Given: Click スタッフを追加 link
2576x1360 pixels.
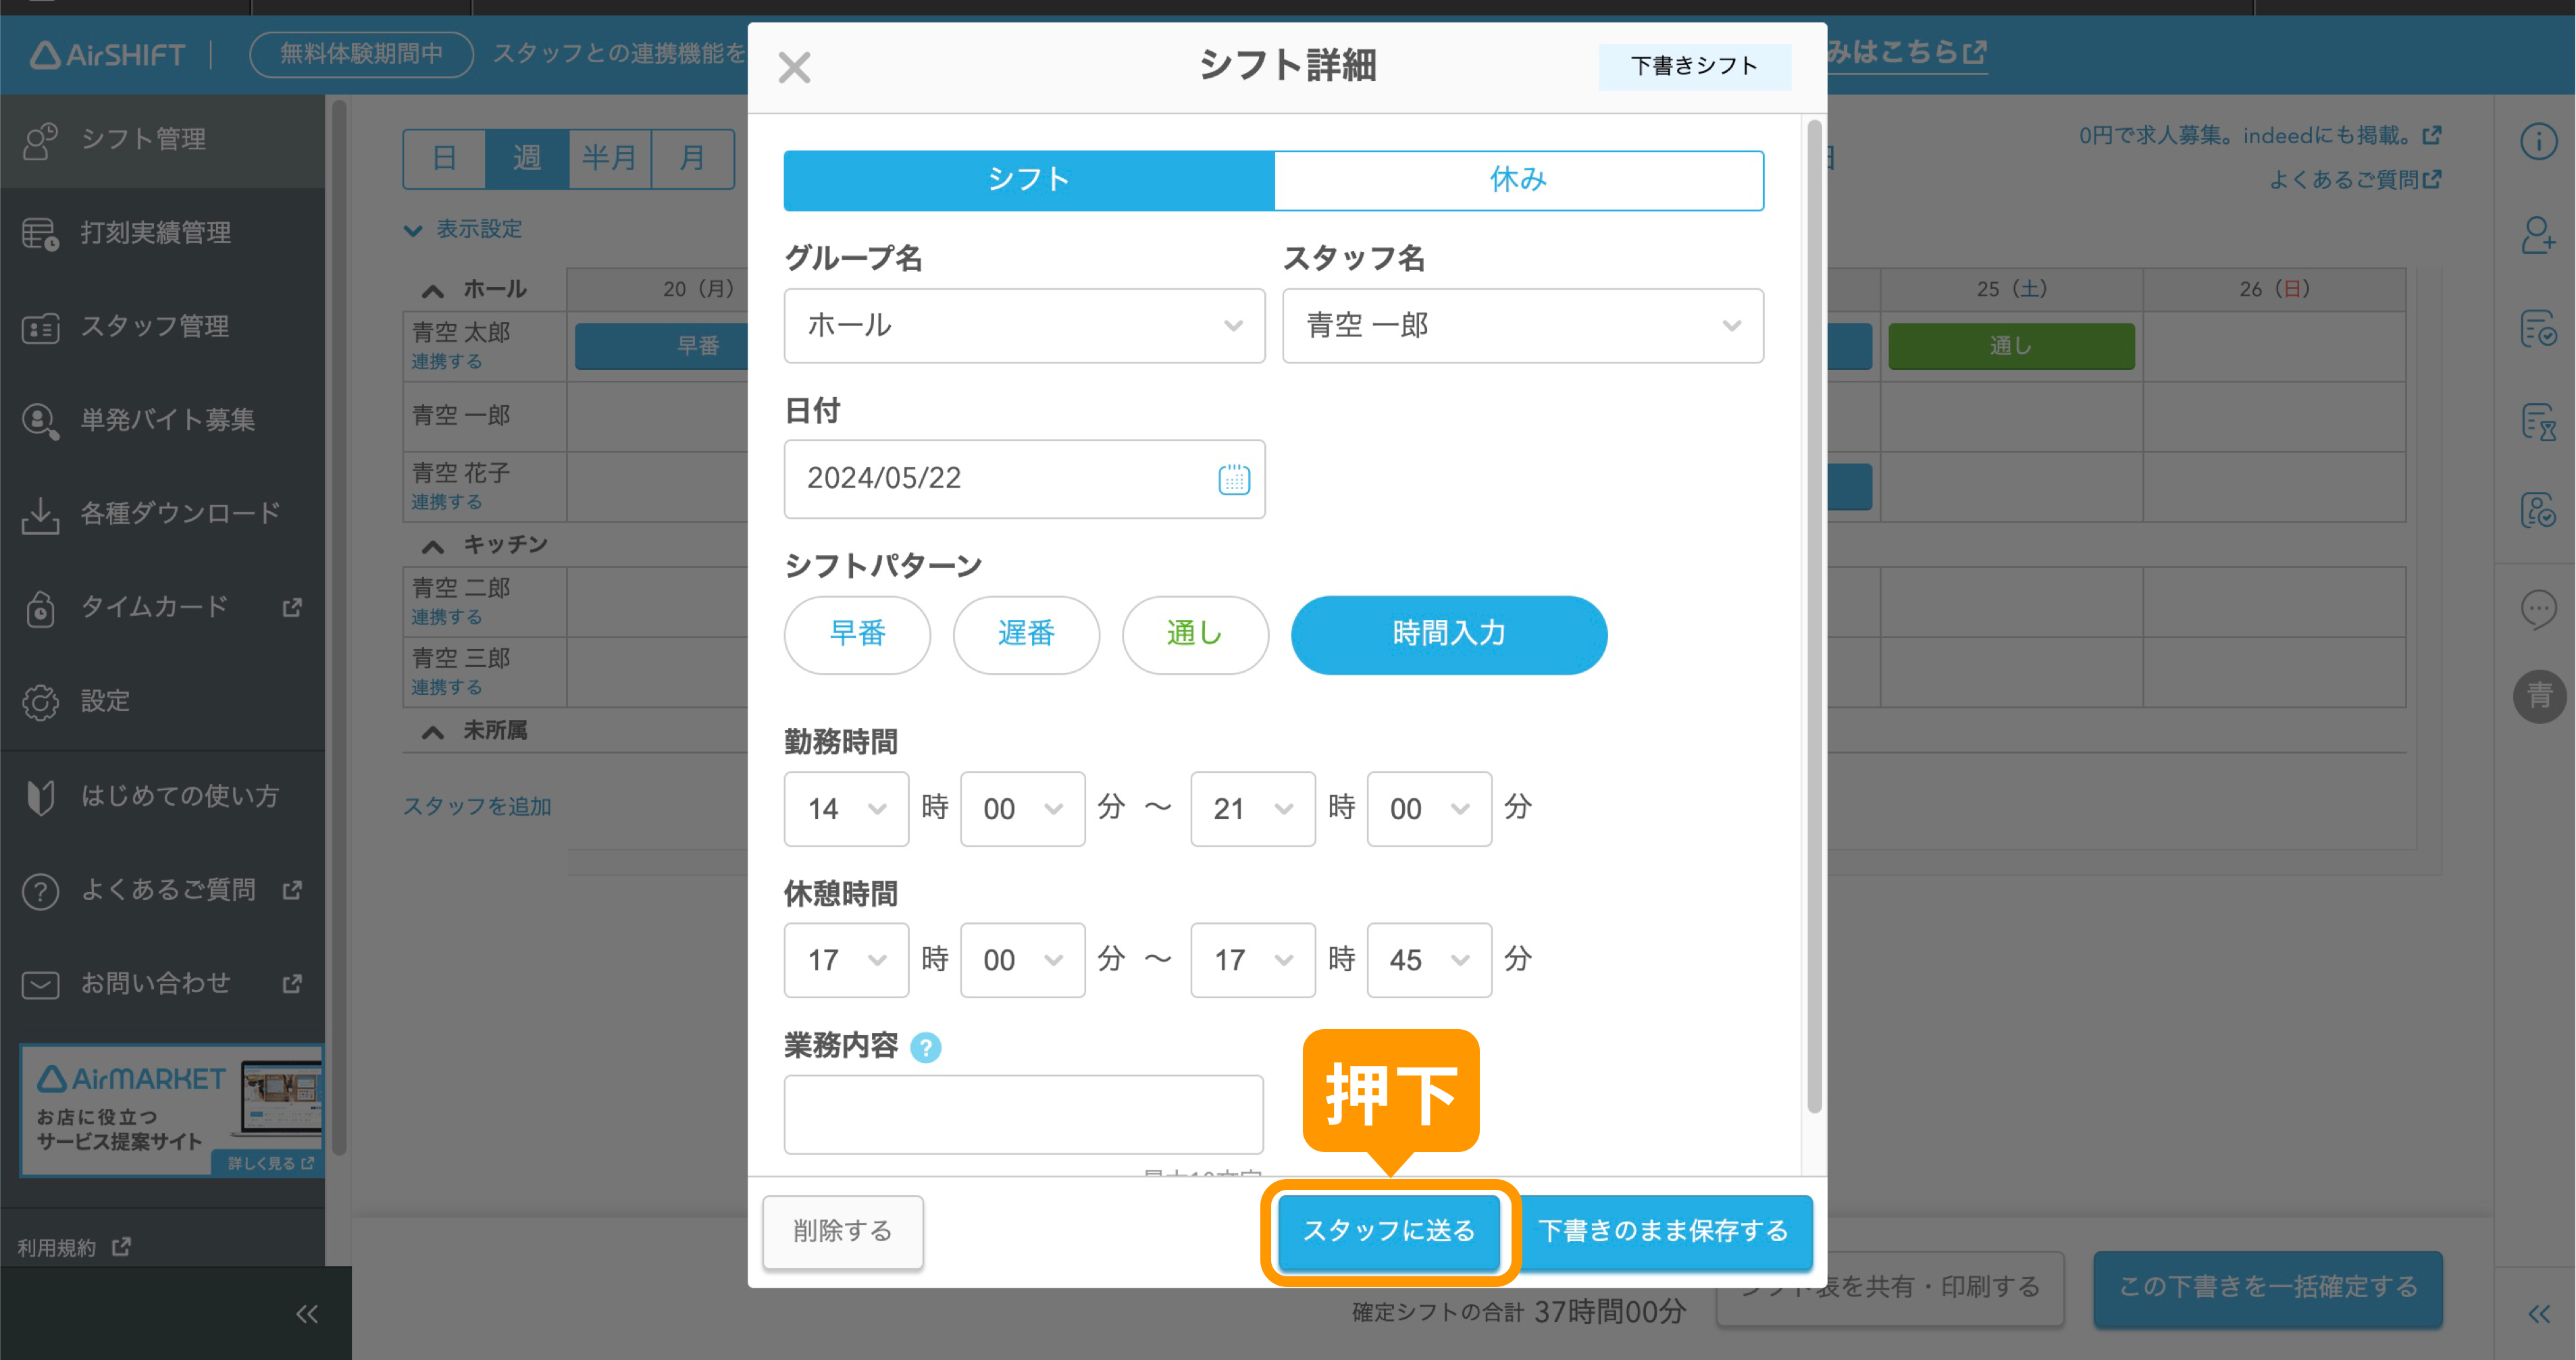Looking at the screenshot, I should point(477,806).
